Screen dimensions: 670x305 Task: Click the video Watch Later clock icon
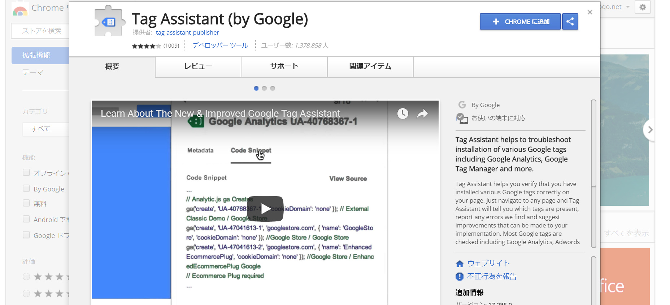point(403,114)
